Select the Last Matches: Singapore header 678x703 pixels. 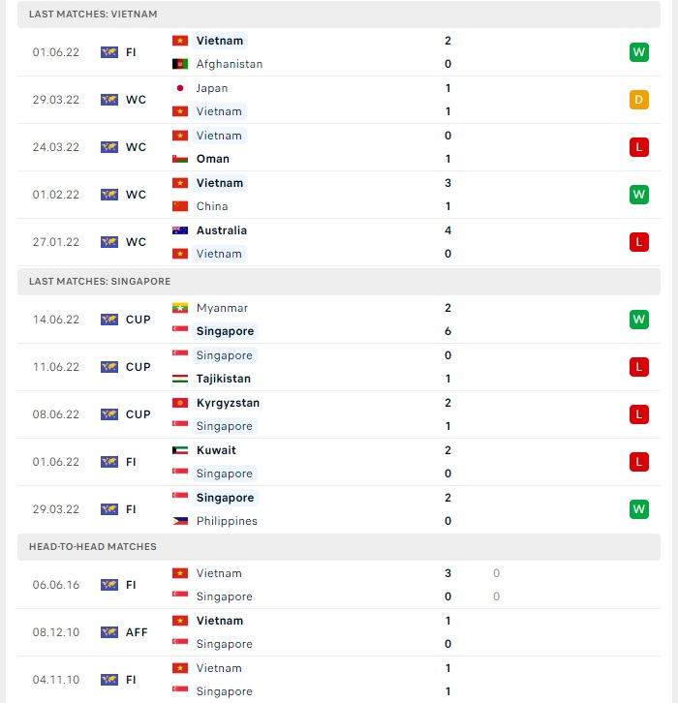[339, 282]
